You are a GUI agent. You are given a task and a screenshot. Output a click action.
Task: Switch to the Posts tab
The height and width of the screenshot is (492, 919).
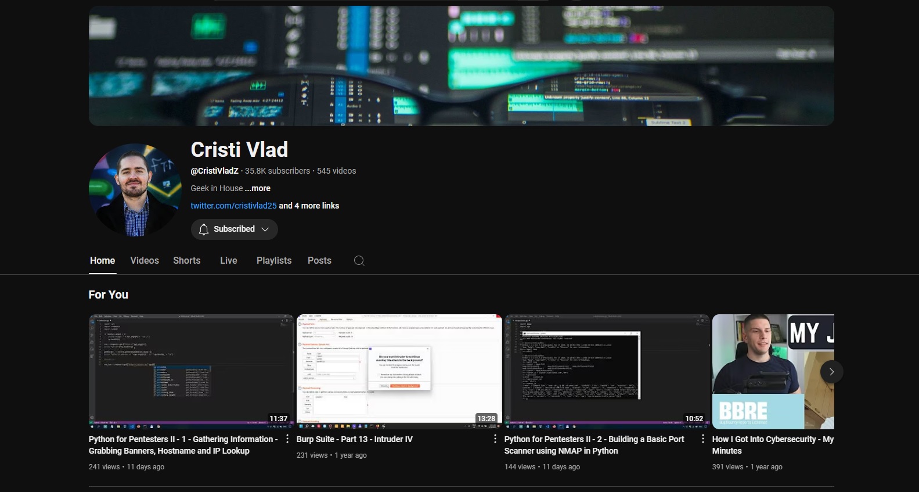coord(319,261)
